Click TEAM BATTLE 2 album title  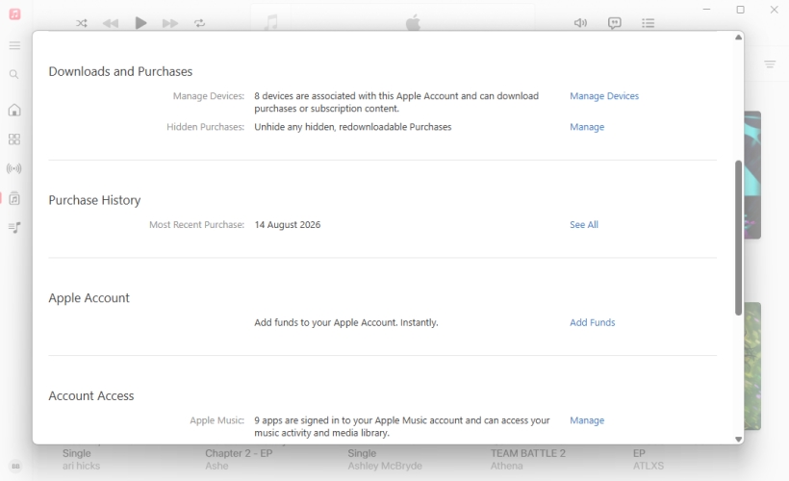[528, 453]
